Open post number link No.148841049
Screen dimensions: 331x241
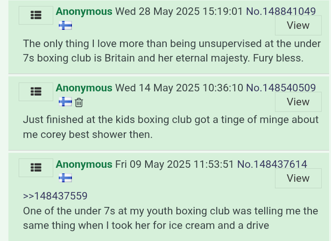[x=281, y=11]
